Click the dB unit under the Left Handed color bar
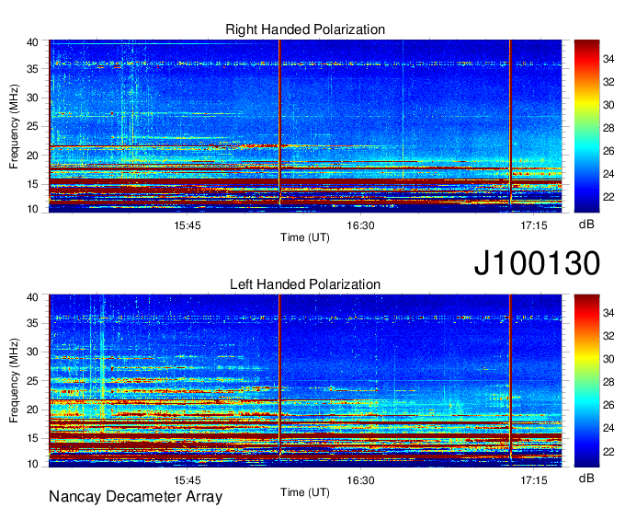The width and height of the screenshot is (625, 508). click(x=586, y=479)
